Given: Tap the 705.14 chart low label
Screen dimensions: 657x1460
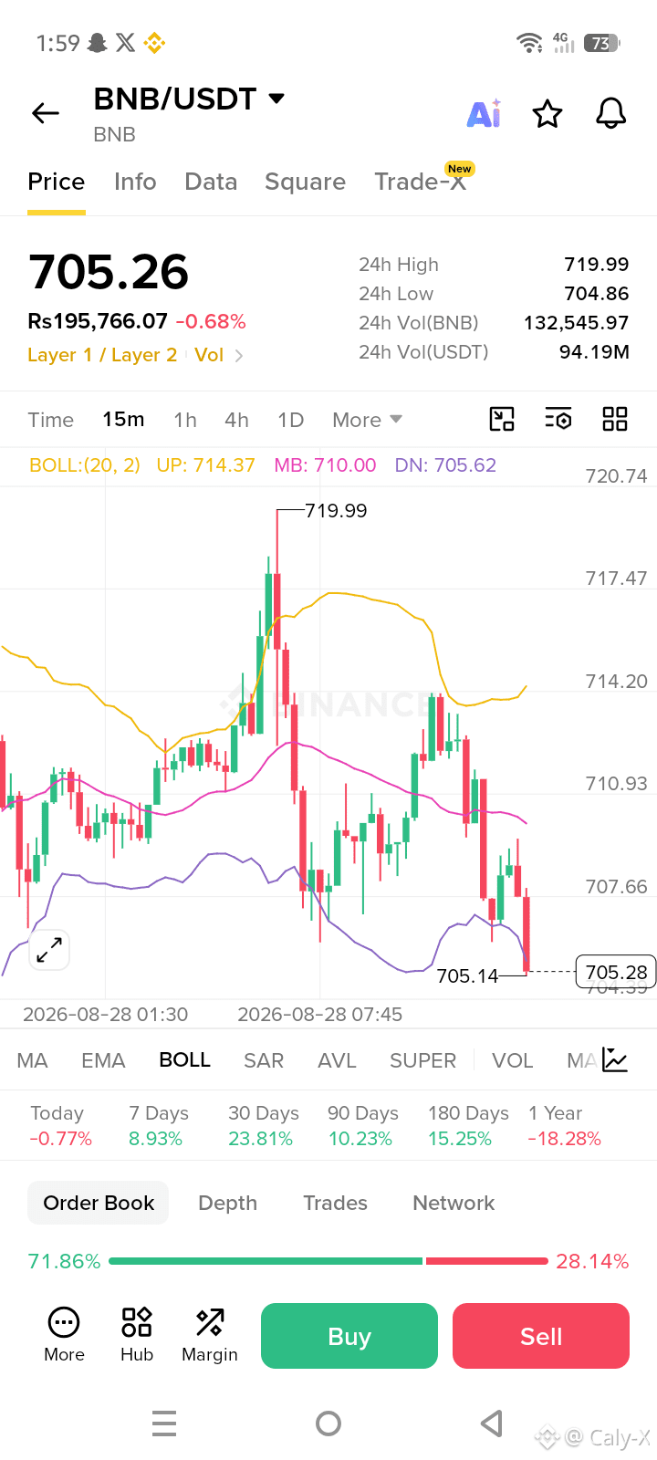Looking at the screenshot, I should 467,976.
